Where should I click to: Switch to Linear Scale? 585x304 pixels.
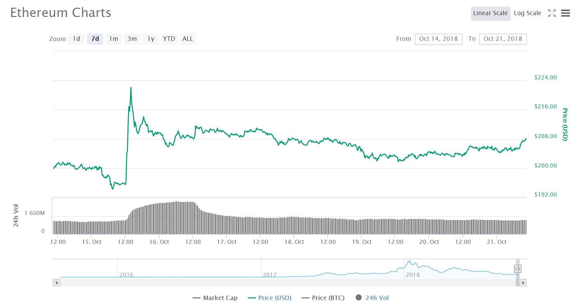tap(491, 14)
